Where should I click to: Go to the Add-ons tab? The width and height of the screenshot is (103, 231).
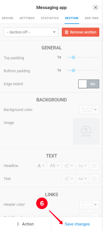pos(92,18)
